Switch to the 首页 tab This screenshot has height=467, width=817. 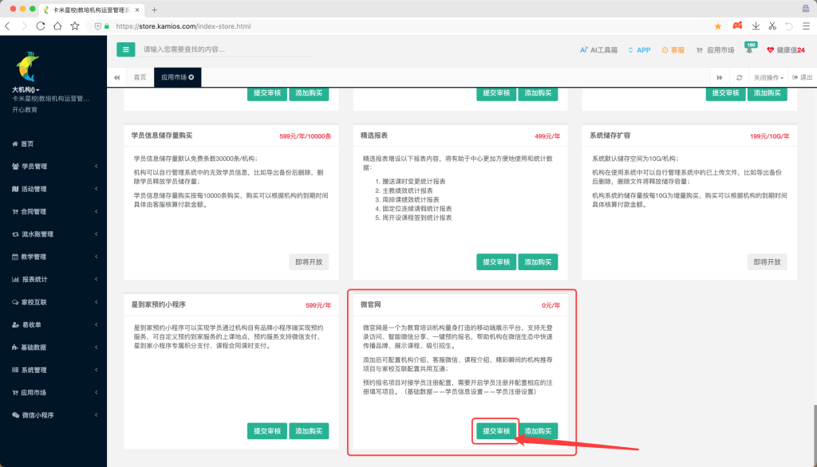coord(140,77)
